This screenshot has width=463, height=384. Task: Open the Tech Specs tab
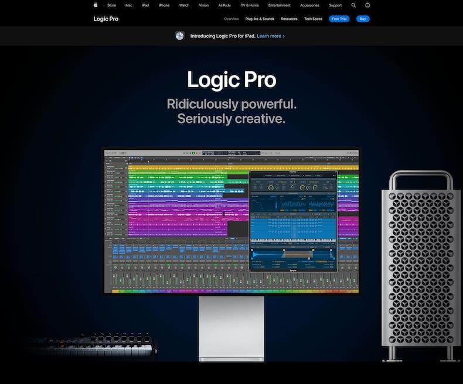314,19
